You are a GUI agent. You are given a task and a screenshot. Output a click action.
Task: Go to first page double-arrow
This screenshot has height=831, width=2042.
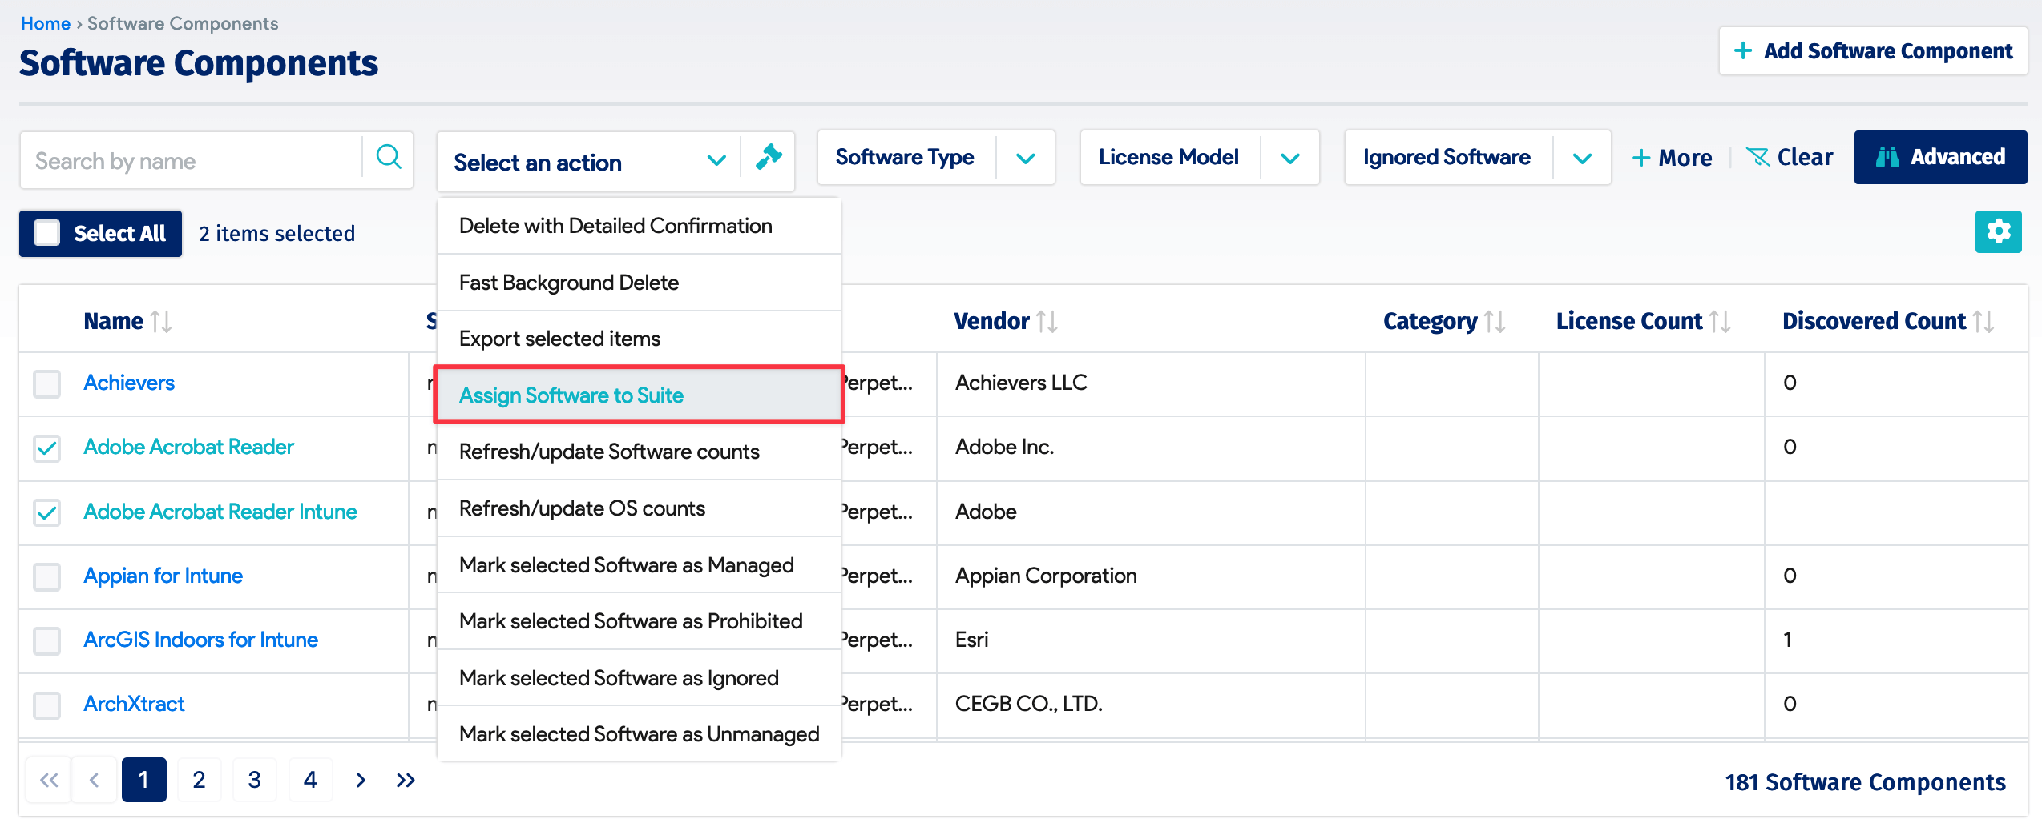click(49, 780)
